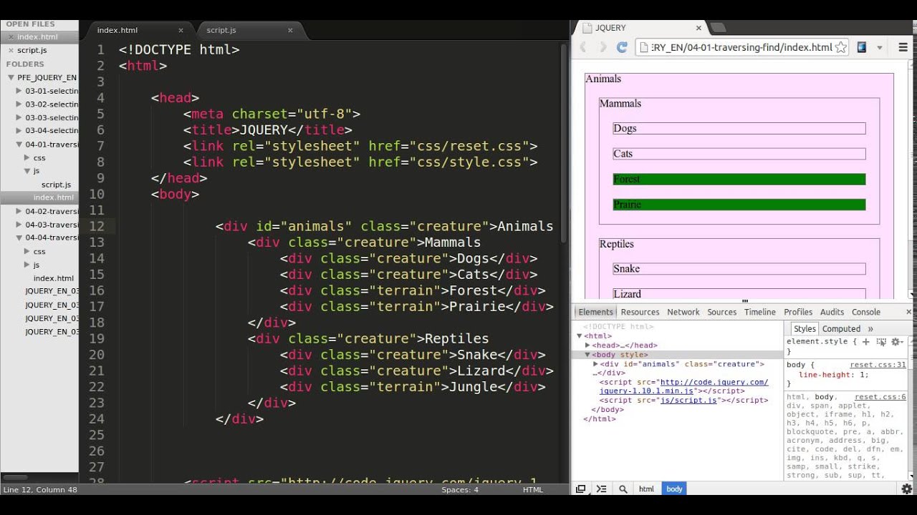Switch to the Network tab

pyautogui.click(x=683, y=312)
